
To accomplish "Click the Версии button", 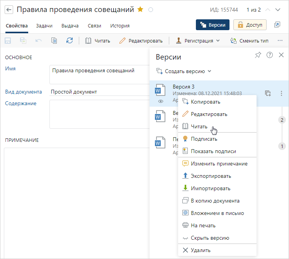I will coord(213,25).
